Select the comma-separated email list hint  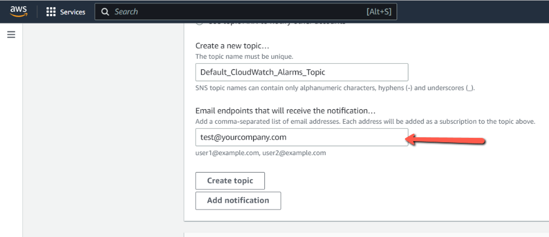click(x=365, y=122)
